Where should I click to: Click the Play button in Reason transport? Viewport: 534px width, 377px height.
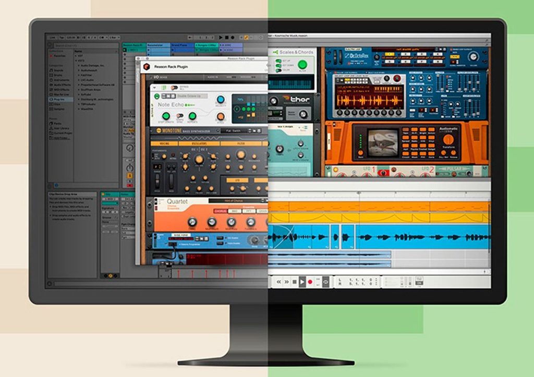pyautogui.click(x=302, y=282)
